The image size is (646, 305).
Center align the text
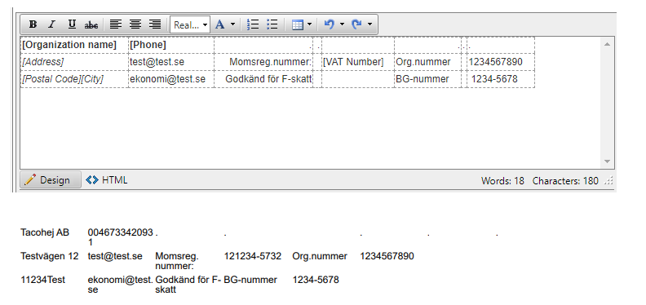(x=135, y=24)
